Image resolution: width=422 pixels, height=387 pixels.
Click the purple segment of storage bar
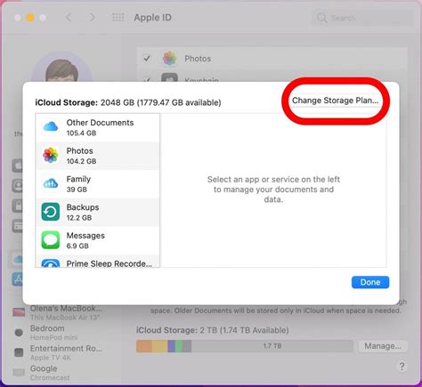(171, 346)
